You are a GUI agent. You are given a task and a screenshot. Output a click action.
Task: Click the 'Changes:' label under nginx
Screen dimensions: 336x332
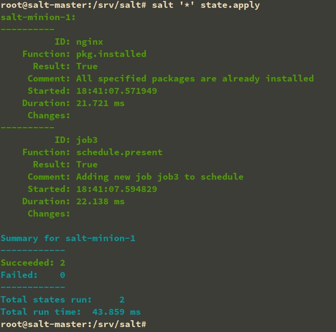(x=49, y=115)
